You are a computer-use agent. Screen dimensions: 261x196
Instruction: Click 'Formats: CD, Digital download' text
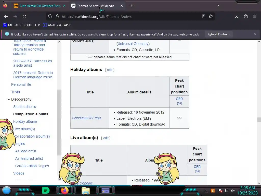[x=141, y=124]
